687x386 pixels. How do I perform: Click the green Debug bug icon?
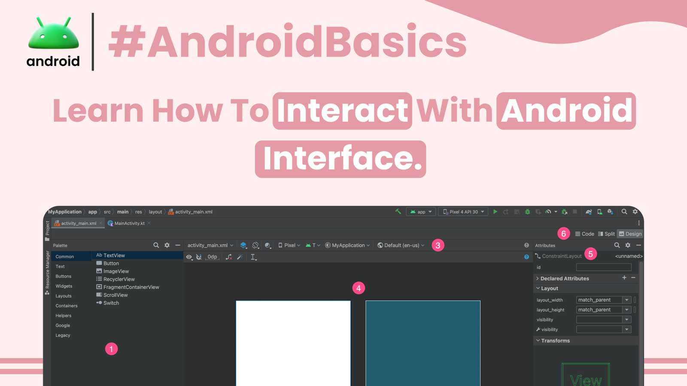coord(527,212)
